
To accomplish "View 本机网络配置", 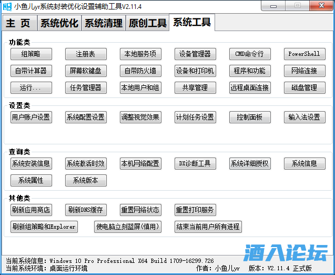I will tap(140, 164).
